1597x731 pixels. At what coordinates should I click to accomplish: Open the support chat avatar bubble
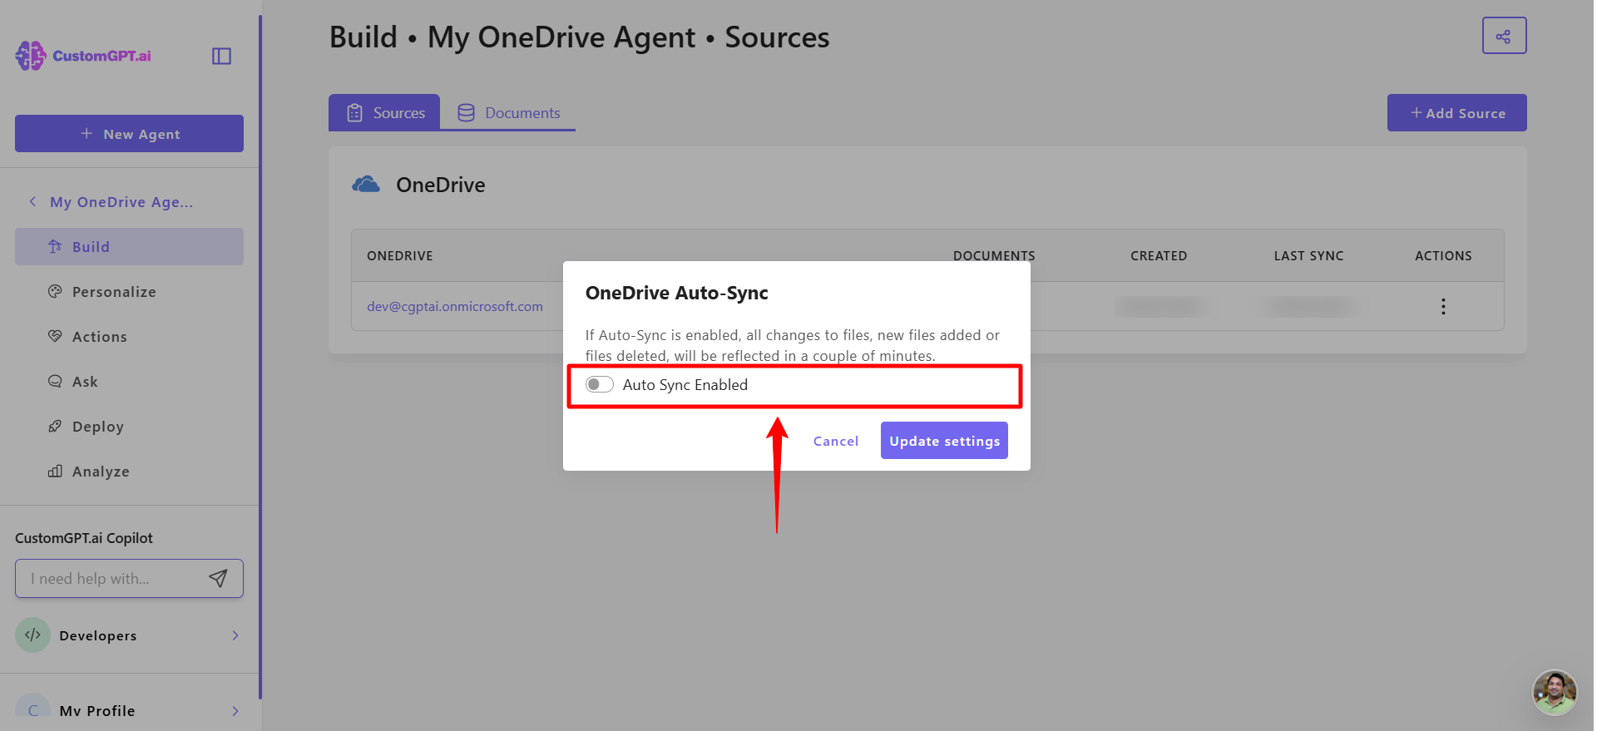pos(1555,692)
